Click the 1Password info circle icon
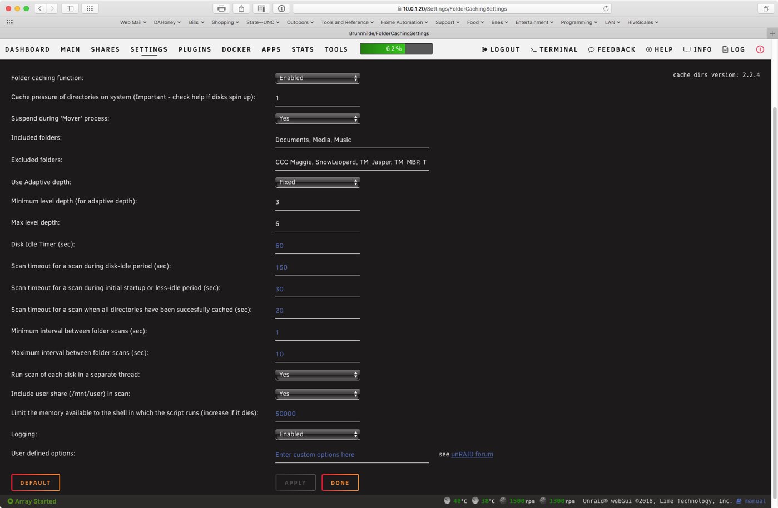Image resolution: width=778 pixels, height=508 pixels. (x=281, y=8)
